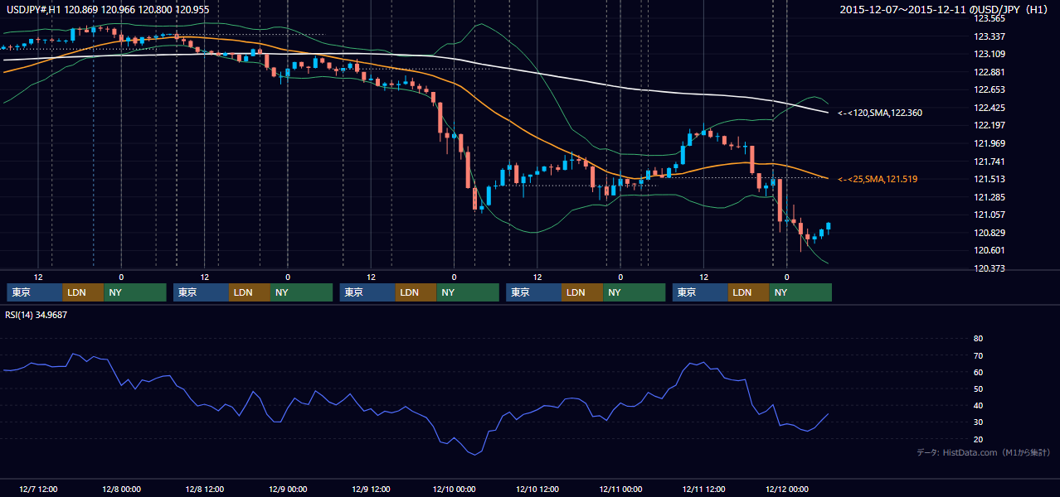Screen dimensions: 1060x497
Task: Click the 12/9 00:00 time axis label
Action: coord(288,489)
